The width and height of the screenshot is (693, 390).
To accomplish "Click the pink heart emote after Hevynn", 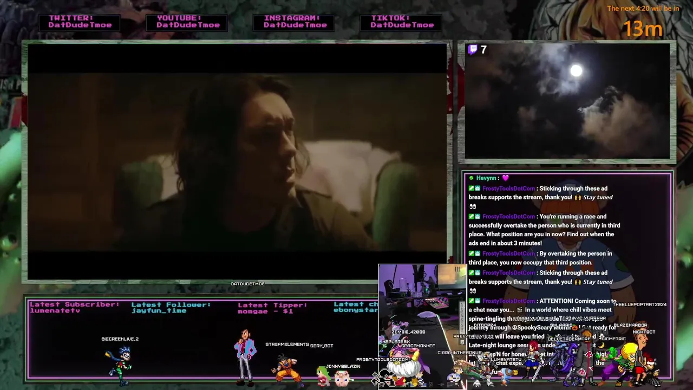I will [505, 178].
